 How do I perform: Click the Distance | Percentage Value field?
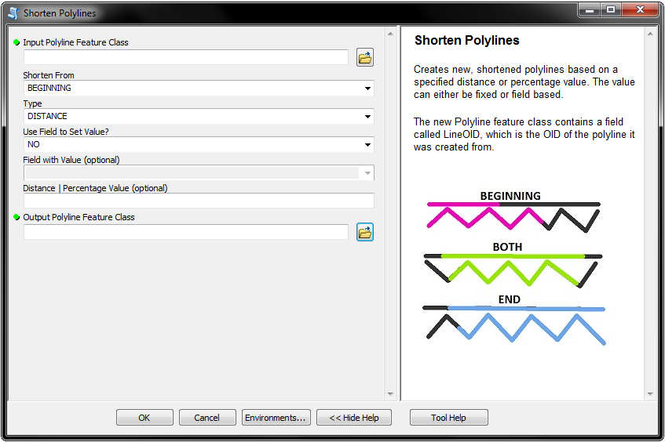[x=199, y=201]
